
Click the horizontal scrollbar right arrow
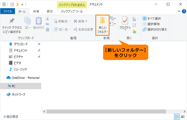click(185, 111)
